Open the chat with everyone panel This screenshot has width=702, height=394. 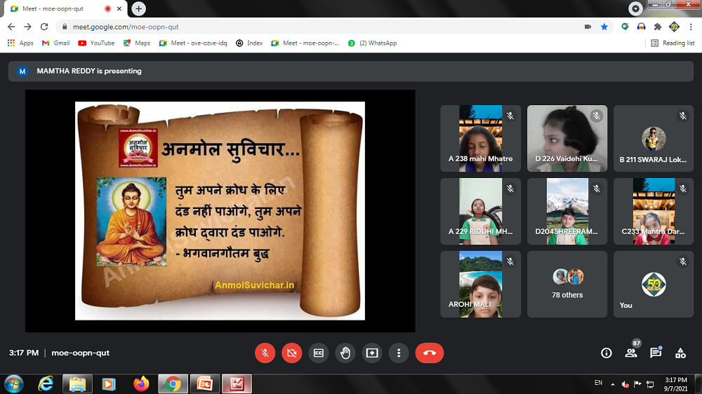[656, 353]
